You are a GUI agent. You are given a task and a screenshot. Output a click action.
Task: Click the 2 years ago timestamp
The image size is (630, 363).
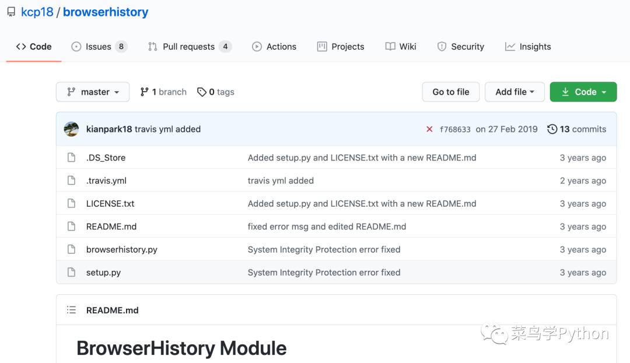(583, 180)
